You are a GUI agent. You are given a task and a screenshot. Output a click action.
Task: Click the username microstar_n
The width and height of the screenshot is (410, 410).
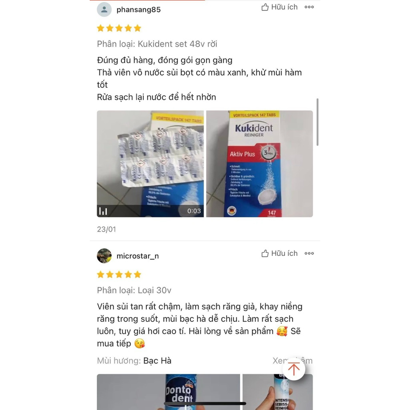[x=138, y=256]
